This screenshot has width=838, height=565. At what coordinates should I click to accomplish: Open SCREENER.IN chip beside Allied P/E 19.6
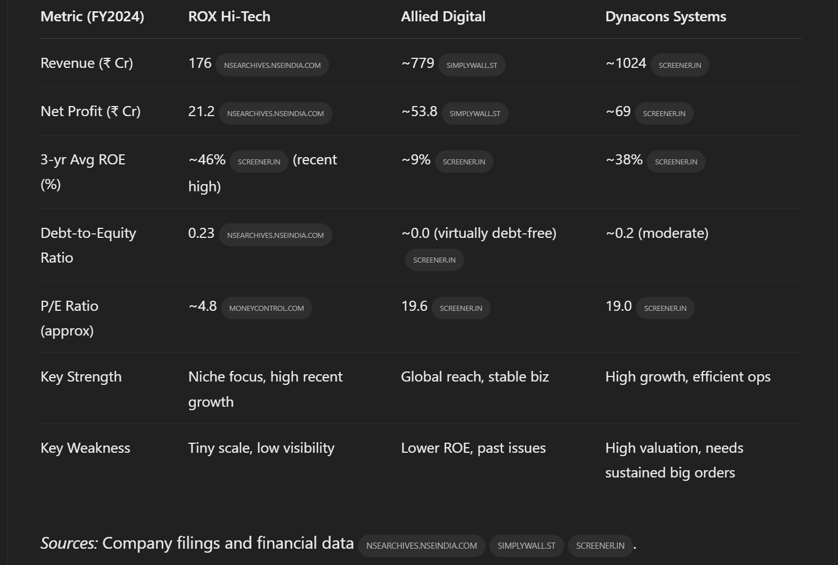(x=461, y=308)
